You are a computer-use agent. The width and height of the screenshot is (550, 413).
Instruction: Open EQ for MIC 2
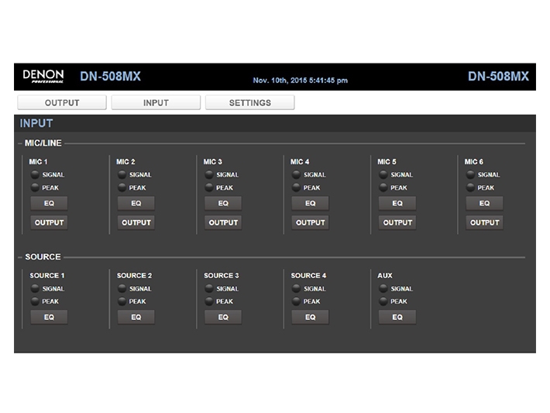(136, 203)
